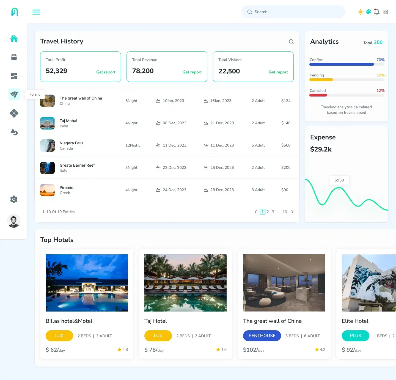The width and height of the screenshot is (396, 380).
Task: Get report for Total Visitors
Action: (278, 72)
